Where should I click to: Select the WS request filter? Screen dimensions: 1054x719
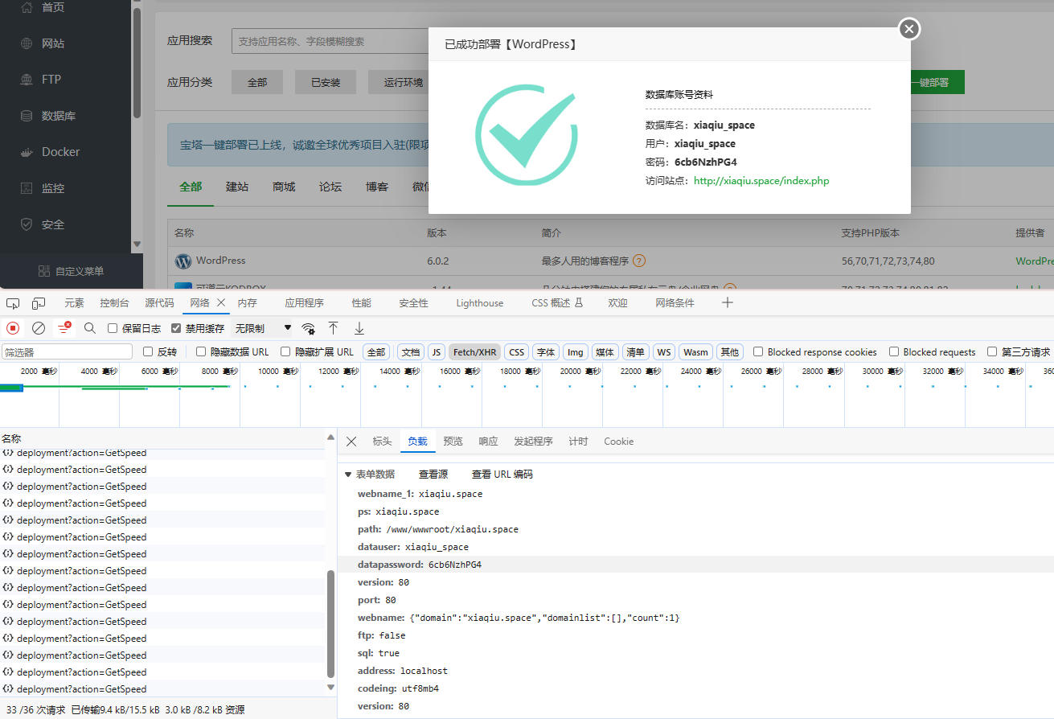(663, 352)
